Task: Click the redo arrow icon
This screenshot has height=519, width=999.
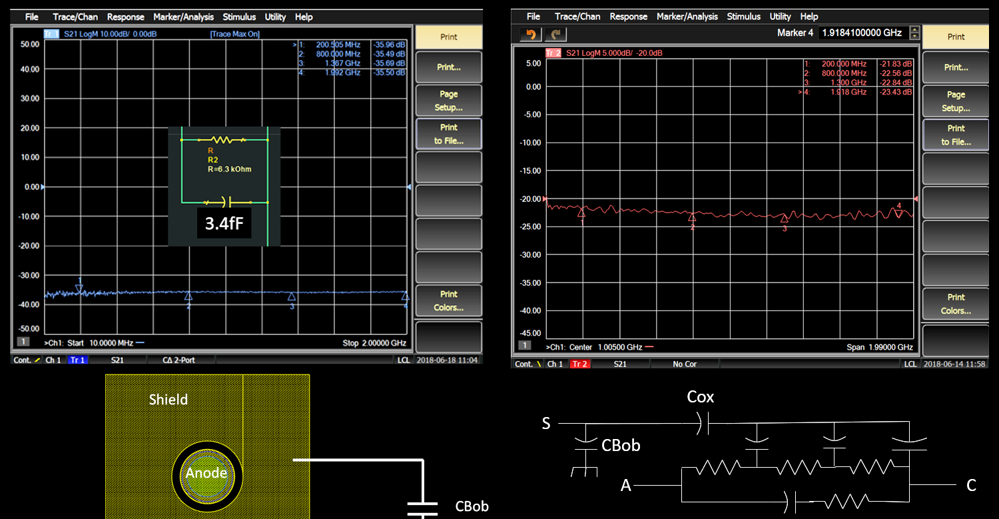Action: pyautogui.click(x=557, y=33)
